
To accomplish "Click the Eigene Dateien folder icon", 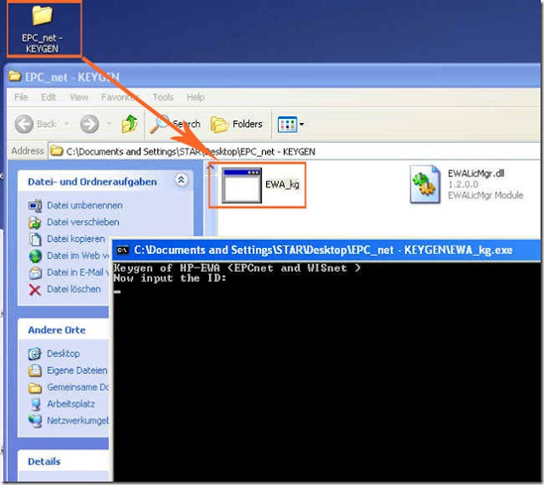I will pos(35,370).
